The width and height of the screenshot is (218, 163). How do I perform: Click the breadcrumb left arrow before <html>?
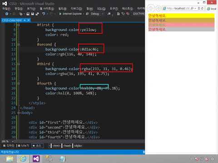click(50, 146)
